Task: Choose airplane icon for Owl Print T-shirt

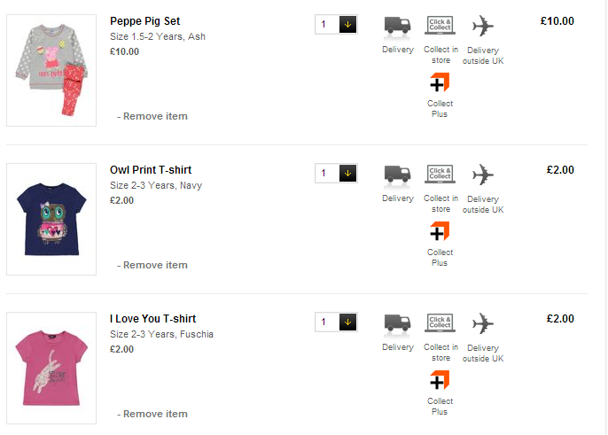Action: coord(482,174)
